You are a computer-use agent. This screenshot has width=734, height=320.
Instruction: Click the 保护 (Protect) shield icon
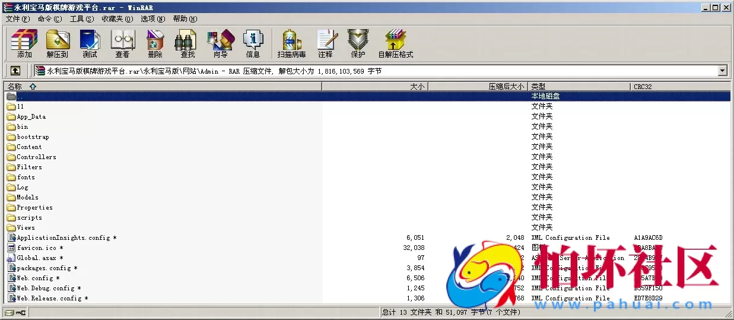pyautogui.click(x=358, y=43)
